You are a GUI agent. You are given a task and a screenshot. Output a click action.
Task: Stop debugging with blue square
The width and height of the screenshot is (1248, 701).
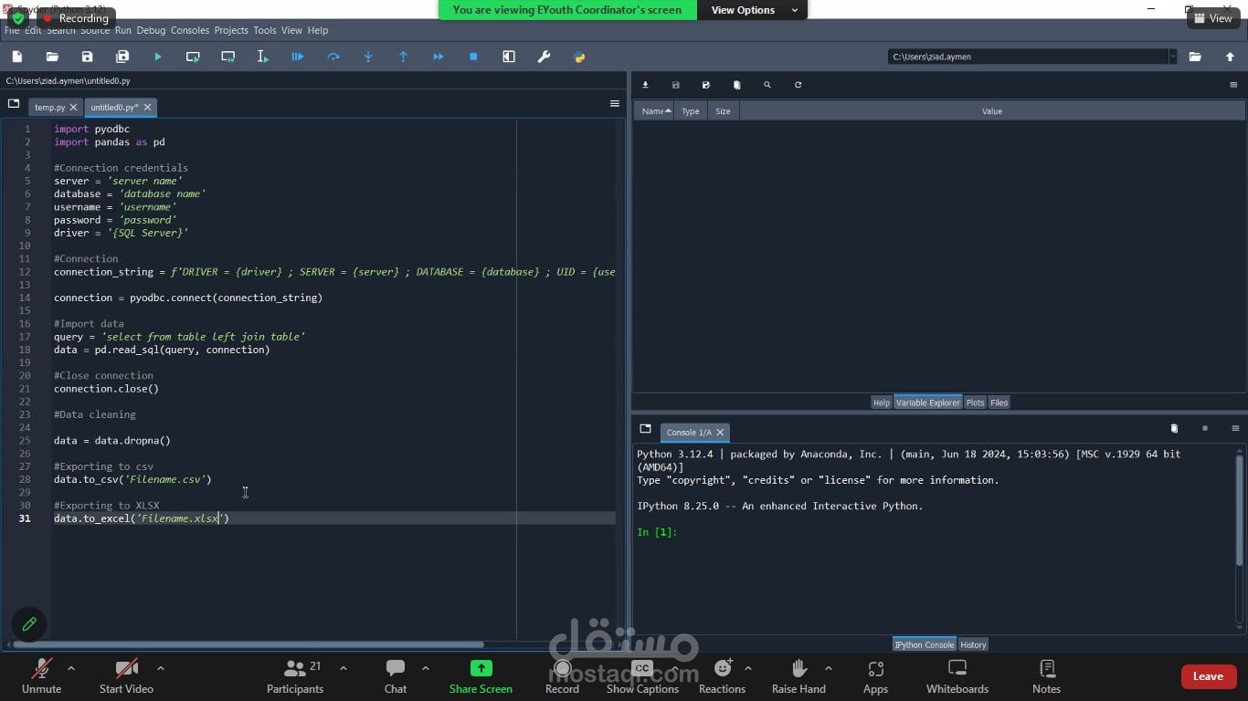(473, 57)
